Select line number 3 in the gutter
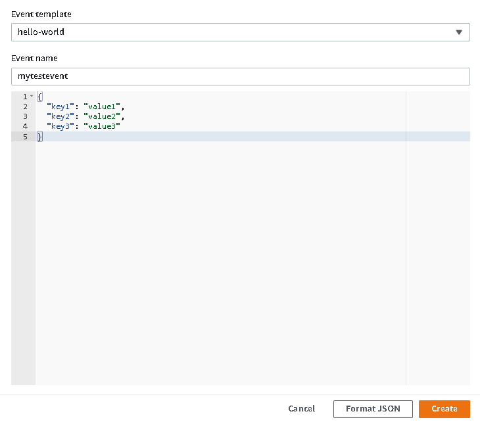The width and height of the screenshot is (480, 422). pos(25,116)
